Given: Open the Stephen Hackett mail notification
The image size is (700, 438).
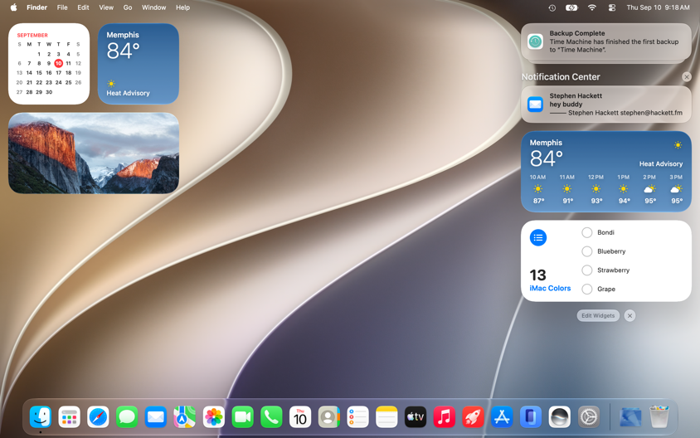Looking at the screenshot, I should point(605,105).
